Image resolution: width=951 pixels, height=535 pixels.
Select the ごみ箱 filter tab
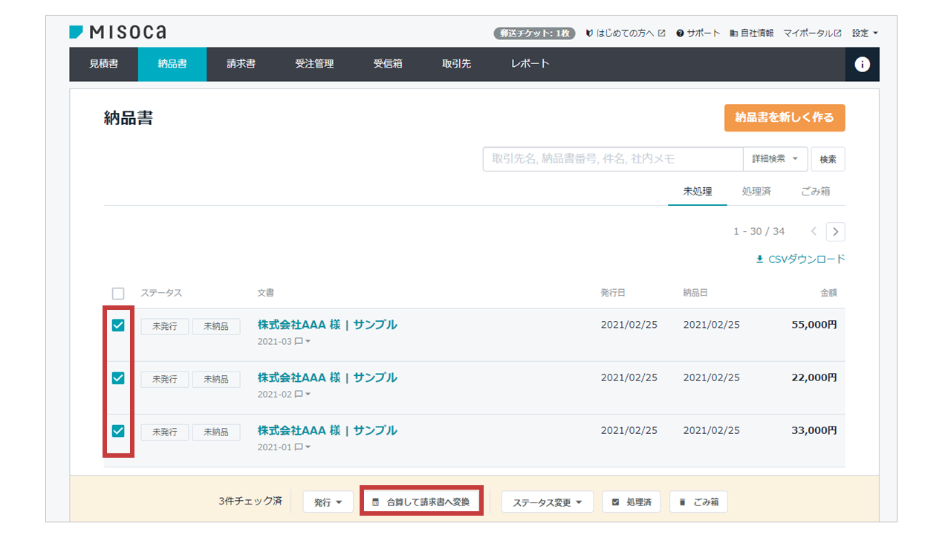coord(815,191)
